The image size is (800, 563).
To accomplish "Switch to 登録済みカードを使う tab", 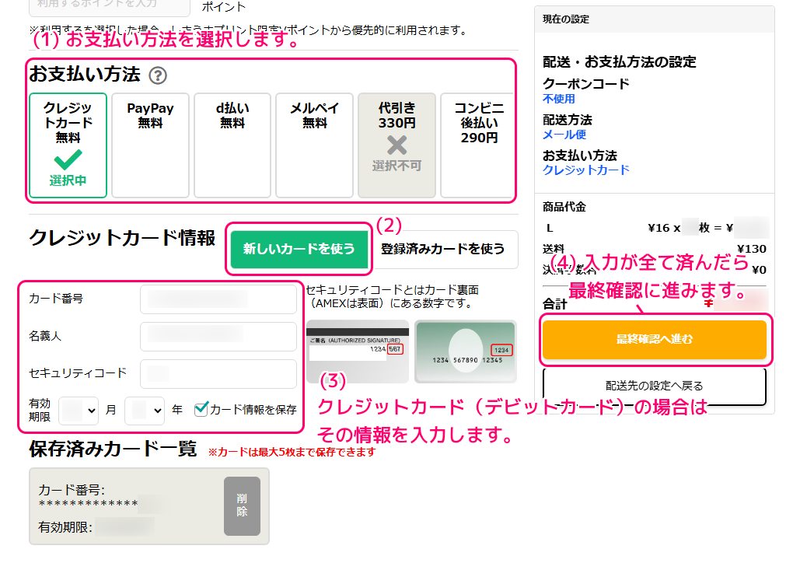I will (442, 249).
